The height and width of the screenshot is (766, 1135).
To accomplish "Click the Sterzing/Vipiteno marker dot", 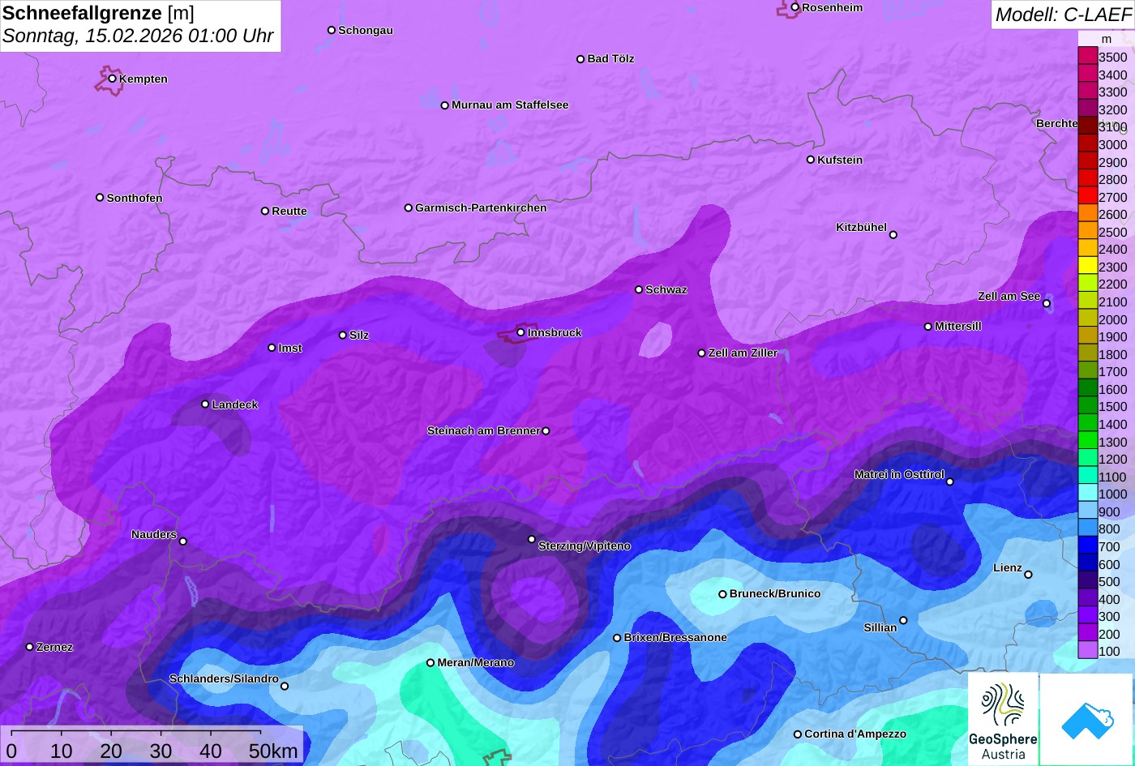I will click(x=532, y=539).
